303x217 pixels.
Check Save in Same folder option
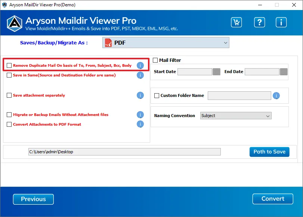9,75
